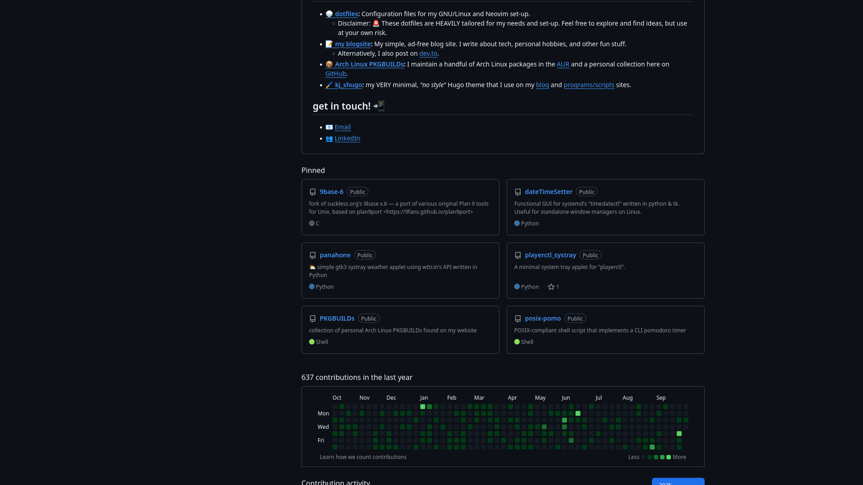Open the 9base-6 pinned repository
Image resolution: width=863 pixels, height=485 pixels.
pyautogui.click(x=331, y=192)
